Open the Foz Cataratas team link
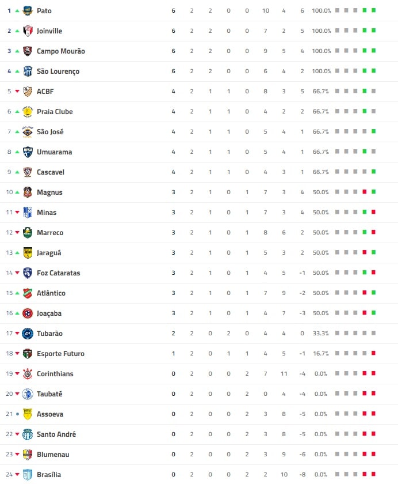This screenshot has height=484, width=398. tap(59, 273)
